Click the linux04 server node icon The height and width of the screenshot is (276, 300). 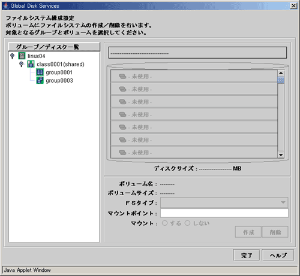tap(22, 56)
